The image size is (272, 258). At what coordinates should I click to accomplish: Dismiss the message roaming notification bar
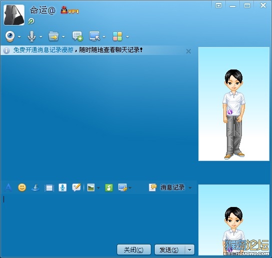[x=188, y=51]
